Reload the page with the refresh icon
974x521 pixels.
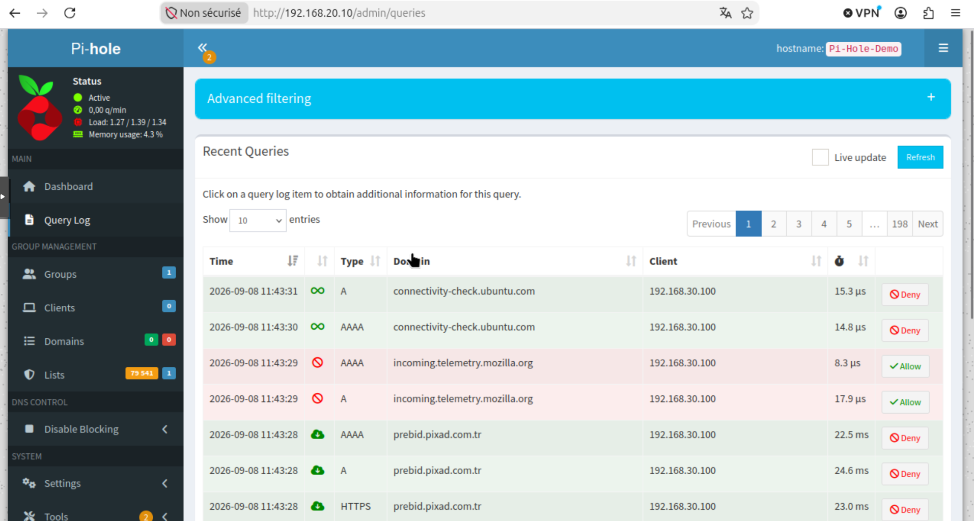click(x=70, y=13)
